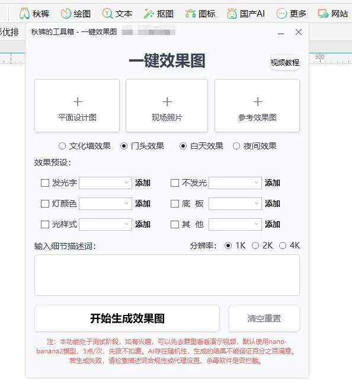Check the 其他 checkbox

(175, 225)
